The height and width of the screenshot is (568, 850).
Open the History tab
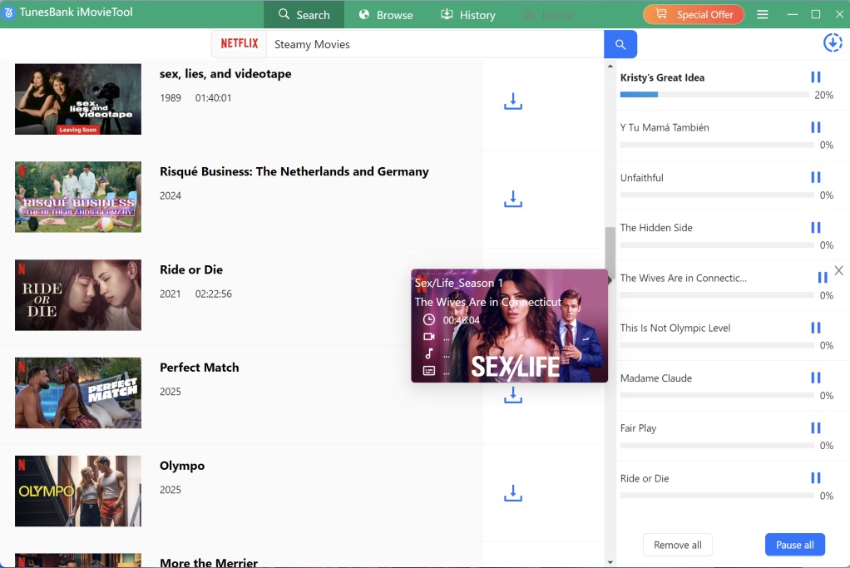point(467,14)
